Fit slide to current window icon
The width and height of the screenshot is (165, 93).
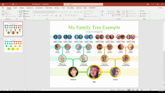(164, 90)
